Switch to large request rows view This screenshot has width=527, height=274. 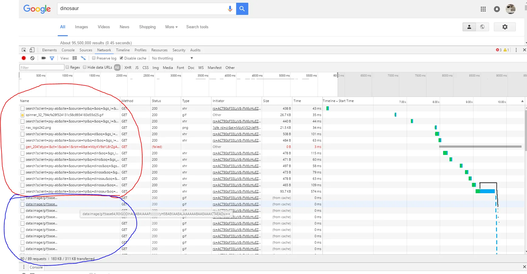pyautogui.click(x=75, y=58)
